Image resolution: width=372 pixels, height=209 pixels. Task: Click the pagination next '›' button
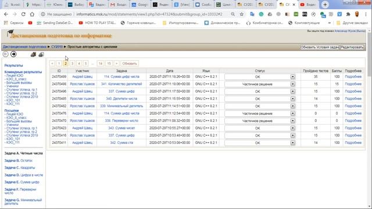point(116,63)
